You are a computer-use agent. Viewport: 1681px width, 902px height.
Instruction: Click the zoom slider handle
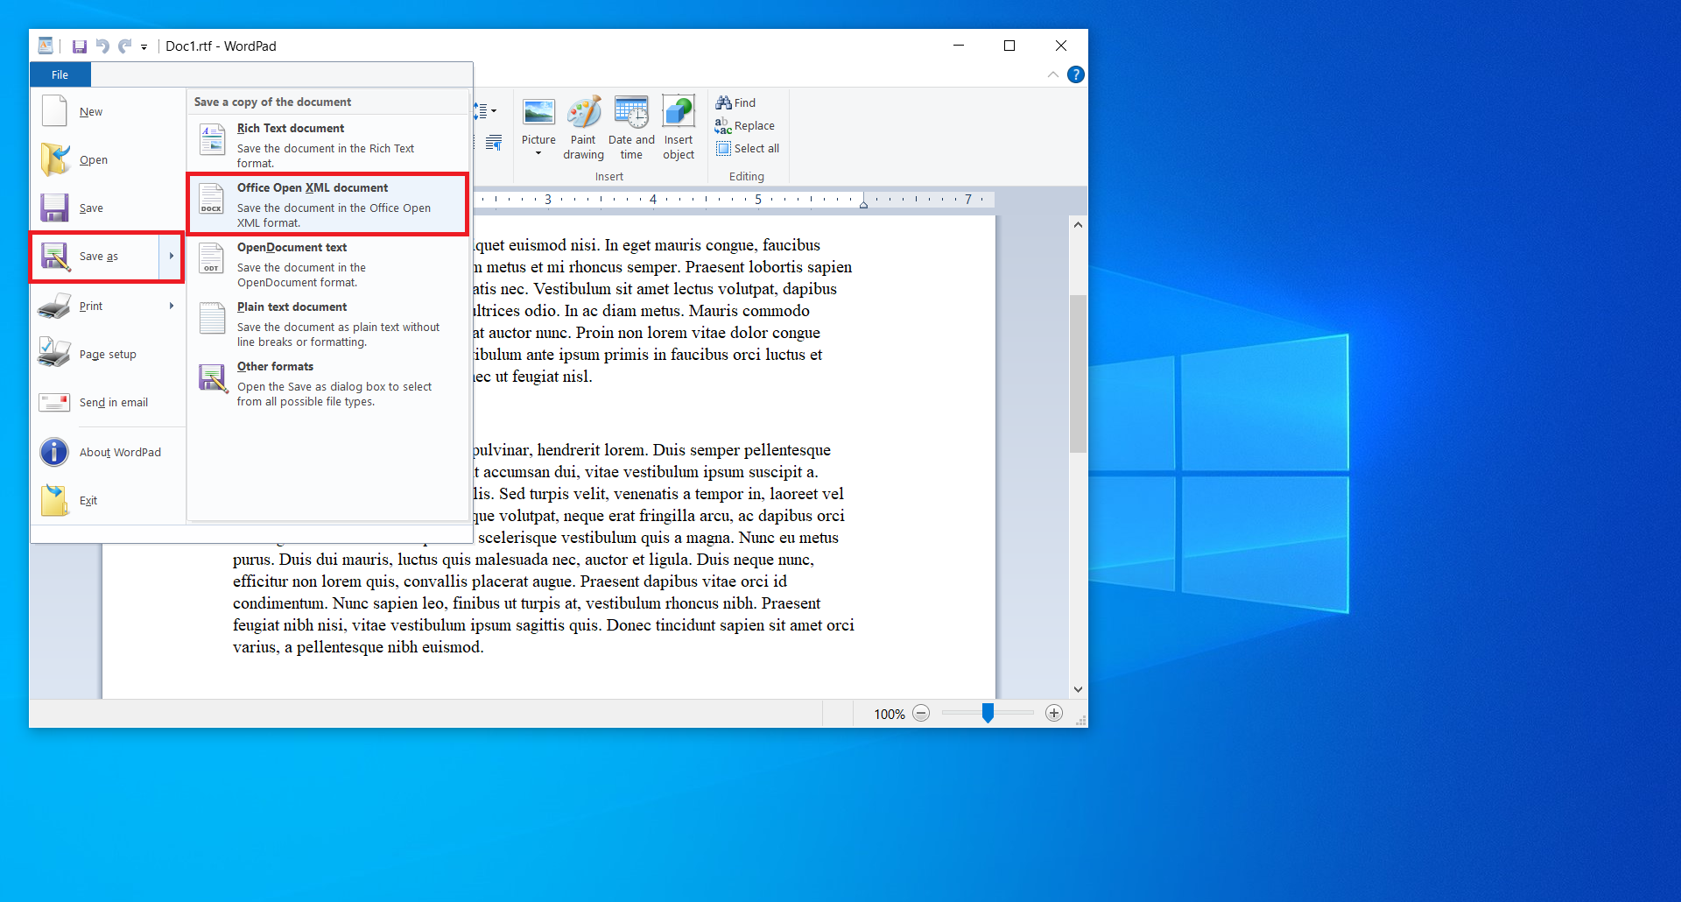point(988,713)
